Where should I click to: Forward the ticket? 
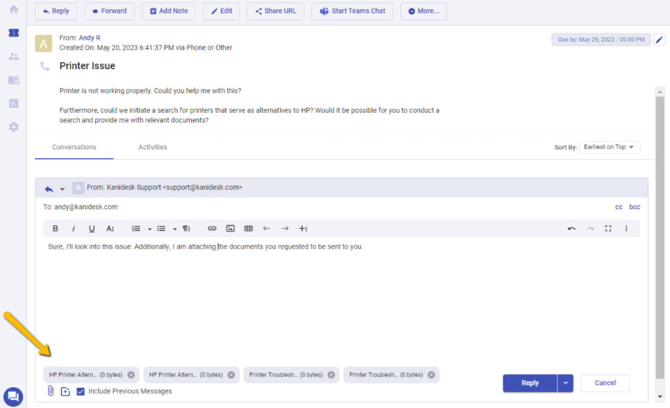(x=109, y=11)
